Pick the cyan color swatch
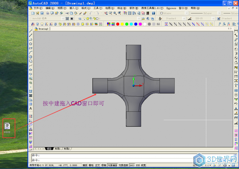This screenshot has width=239, height=169. click(x=131, y=24)
